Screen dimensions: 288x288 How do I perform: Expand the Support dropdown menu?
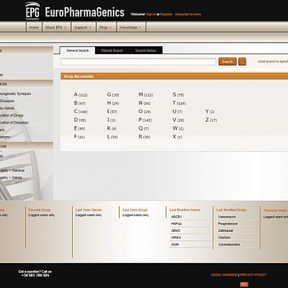[83, 27]
